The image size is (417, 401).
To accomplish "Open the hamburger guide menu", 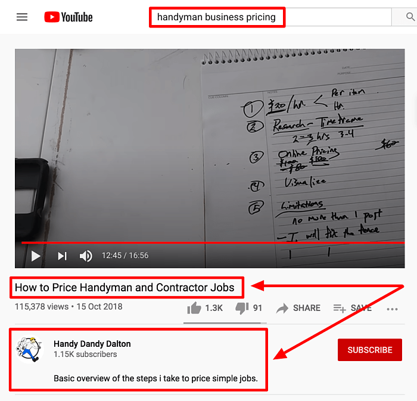I will tap(22, 17).
